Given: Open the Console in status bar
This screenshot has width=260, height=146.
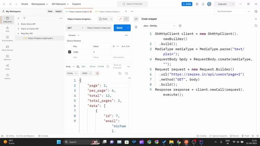Looking at the screenshot, I should point(43,136).
